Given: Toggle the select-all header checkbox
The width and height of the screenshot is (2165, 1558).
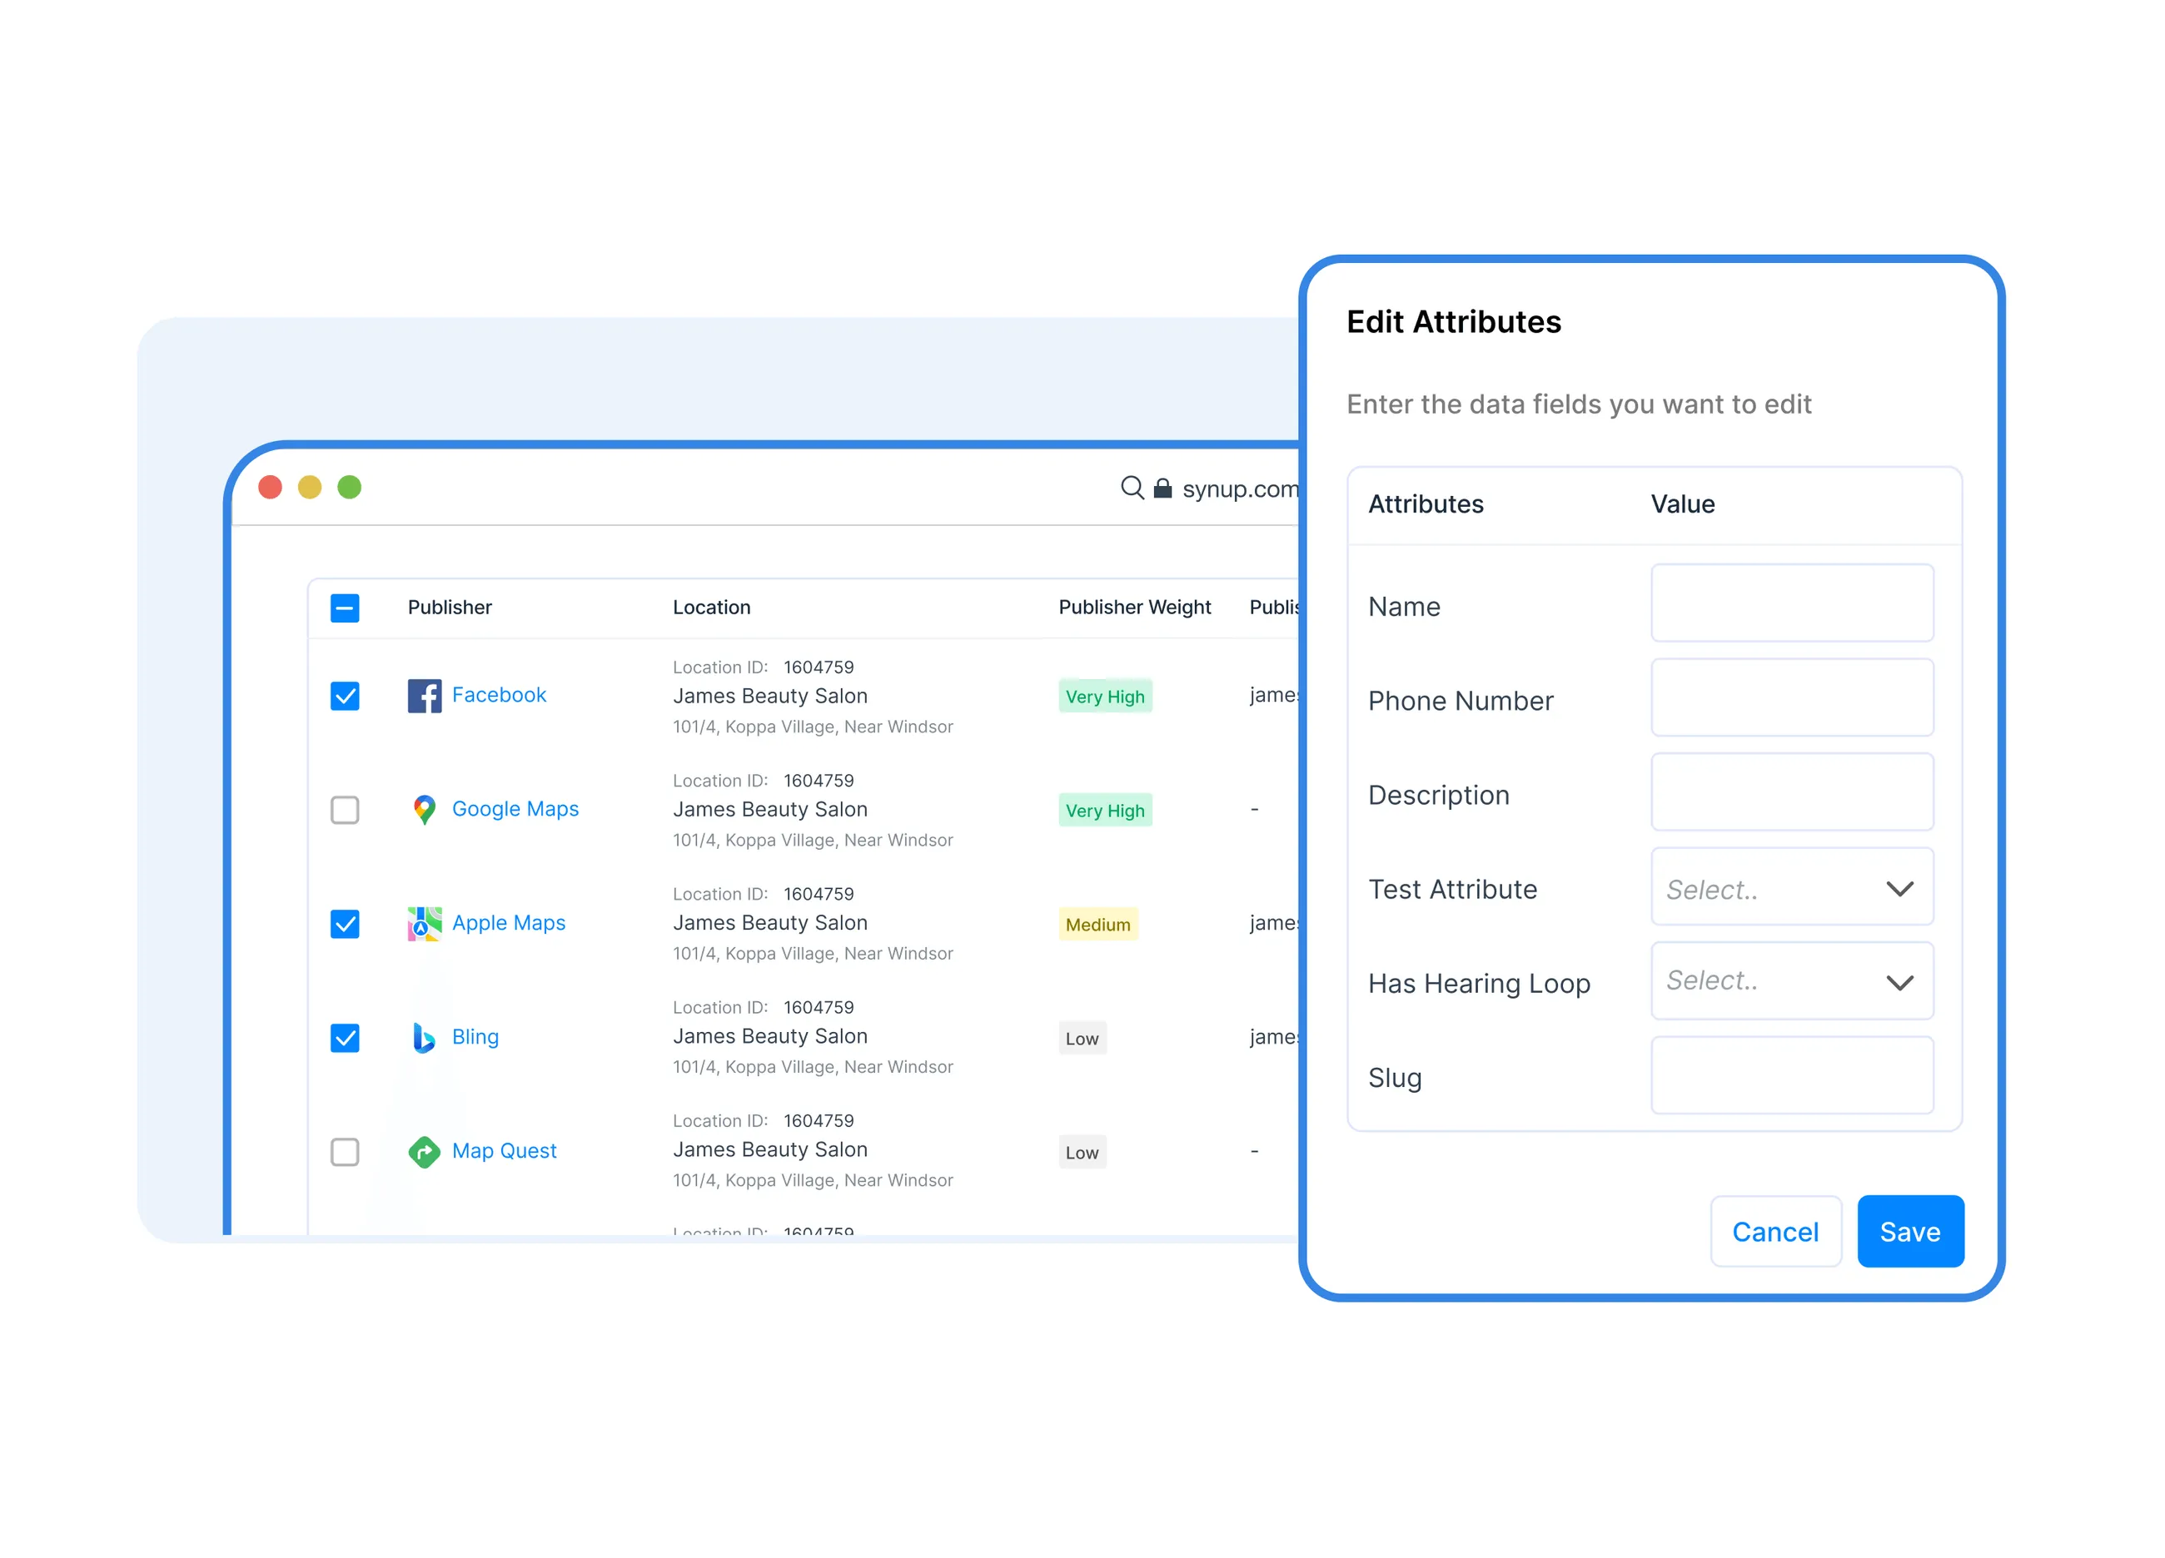Looking at the screenshot, I should pos(345,608).
